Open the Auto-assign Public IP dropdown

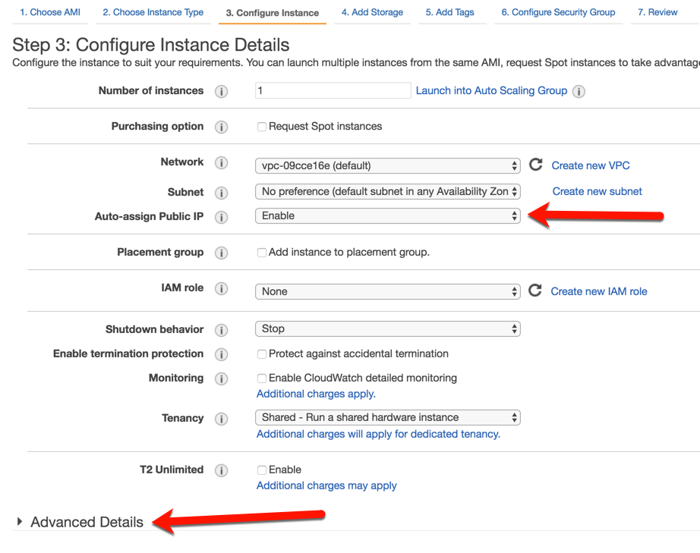click(x=387, y=216)
